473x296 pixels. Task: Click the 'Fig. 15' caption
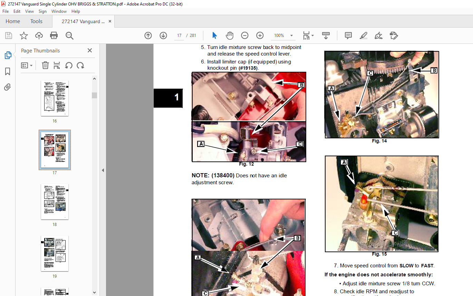click(379, 254)
